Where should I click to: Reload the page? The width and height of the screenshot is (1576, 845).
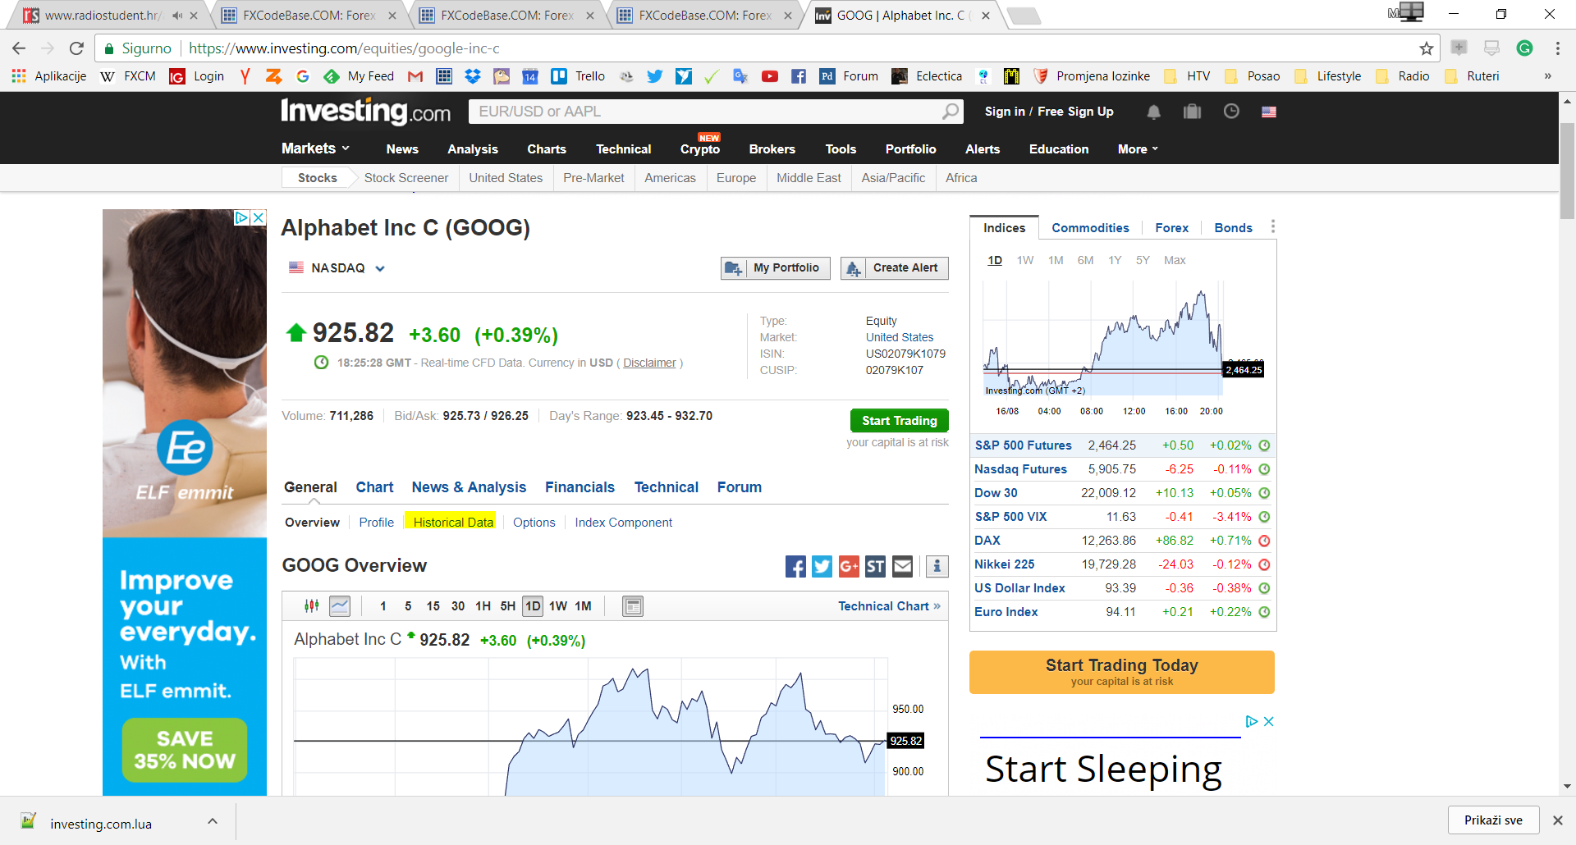(76, 48)
